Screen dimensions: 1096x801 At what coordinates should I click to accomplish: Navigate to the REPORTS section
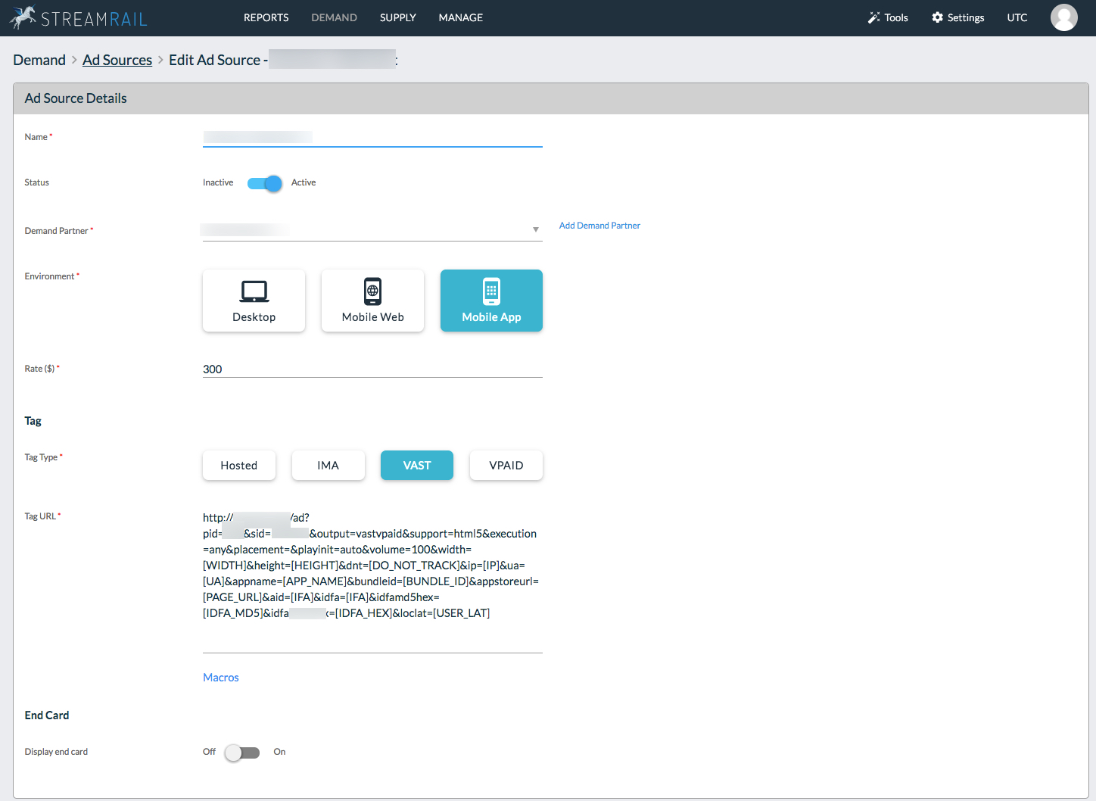click(x=266, y=17)
